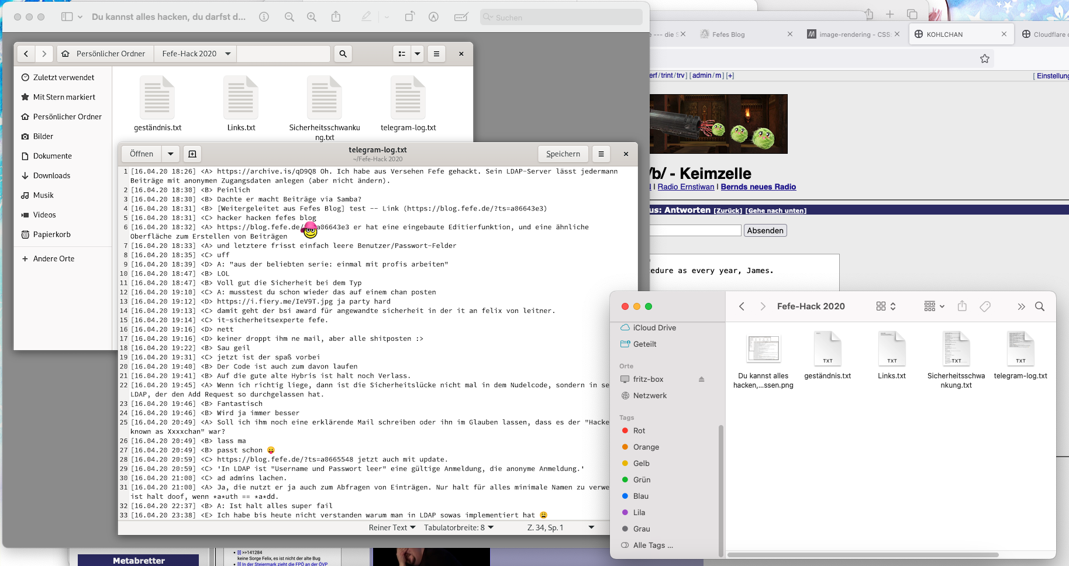The image size is (1069, 566).
Task: Click the zoom out magnifier in Preview
Action: point(289,17)
